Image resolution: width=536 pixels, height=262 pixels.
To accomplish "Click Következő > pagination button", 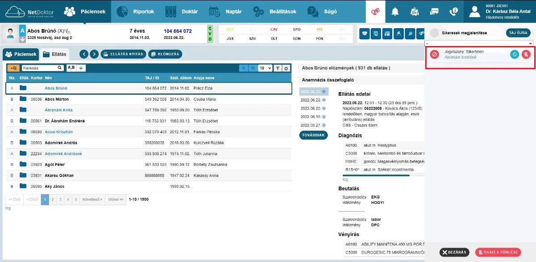I will 92,199.
